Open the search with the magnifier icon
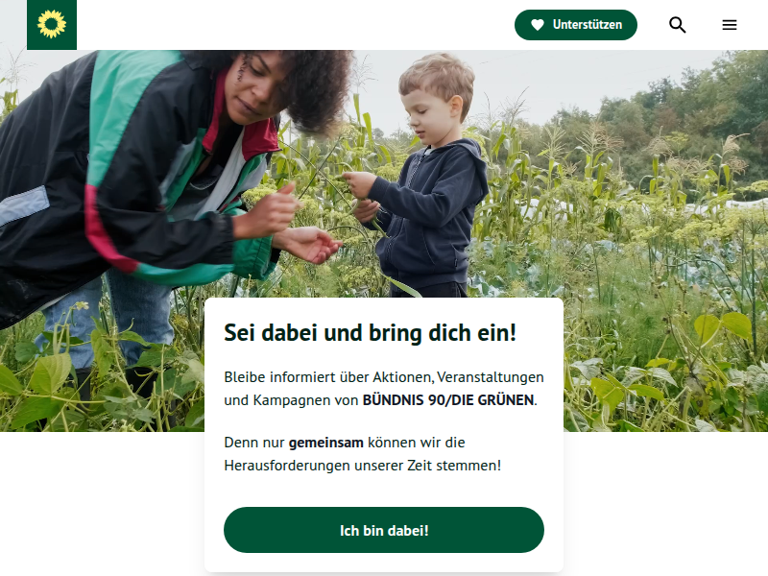This screenshot has width=768, height=576. (678, 25)
